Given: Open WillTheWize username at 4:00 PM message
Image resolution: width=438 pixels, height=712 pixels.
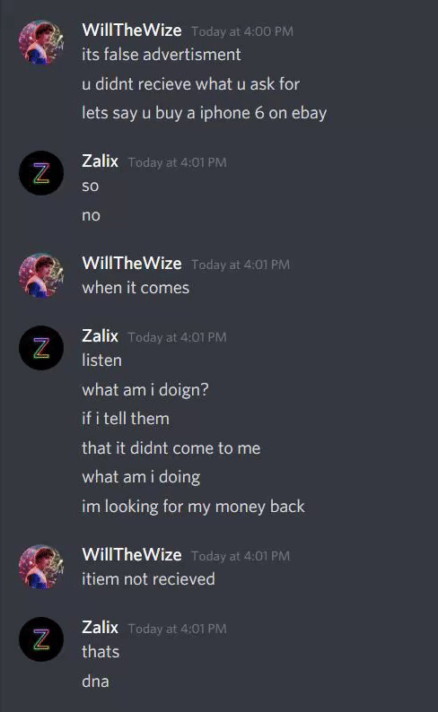Looking at the screenshot, I should [132, 30].
